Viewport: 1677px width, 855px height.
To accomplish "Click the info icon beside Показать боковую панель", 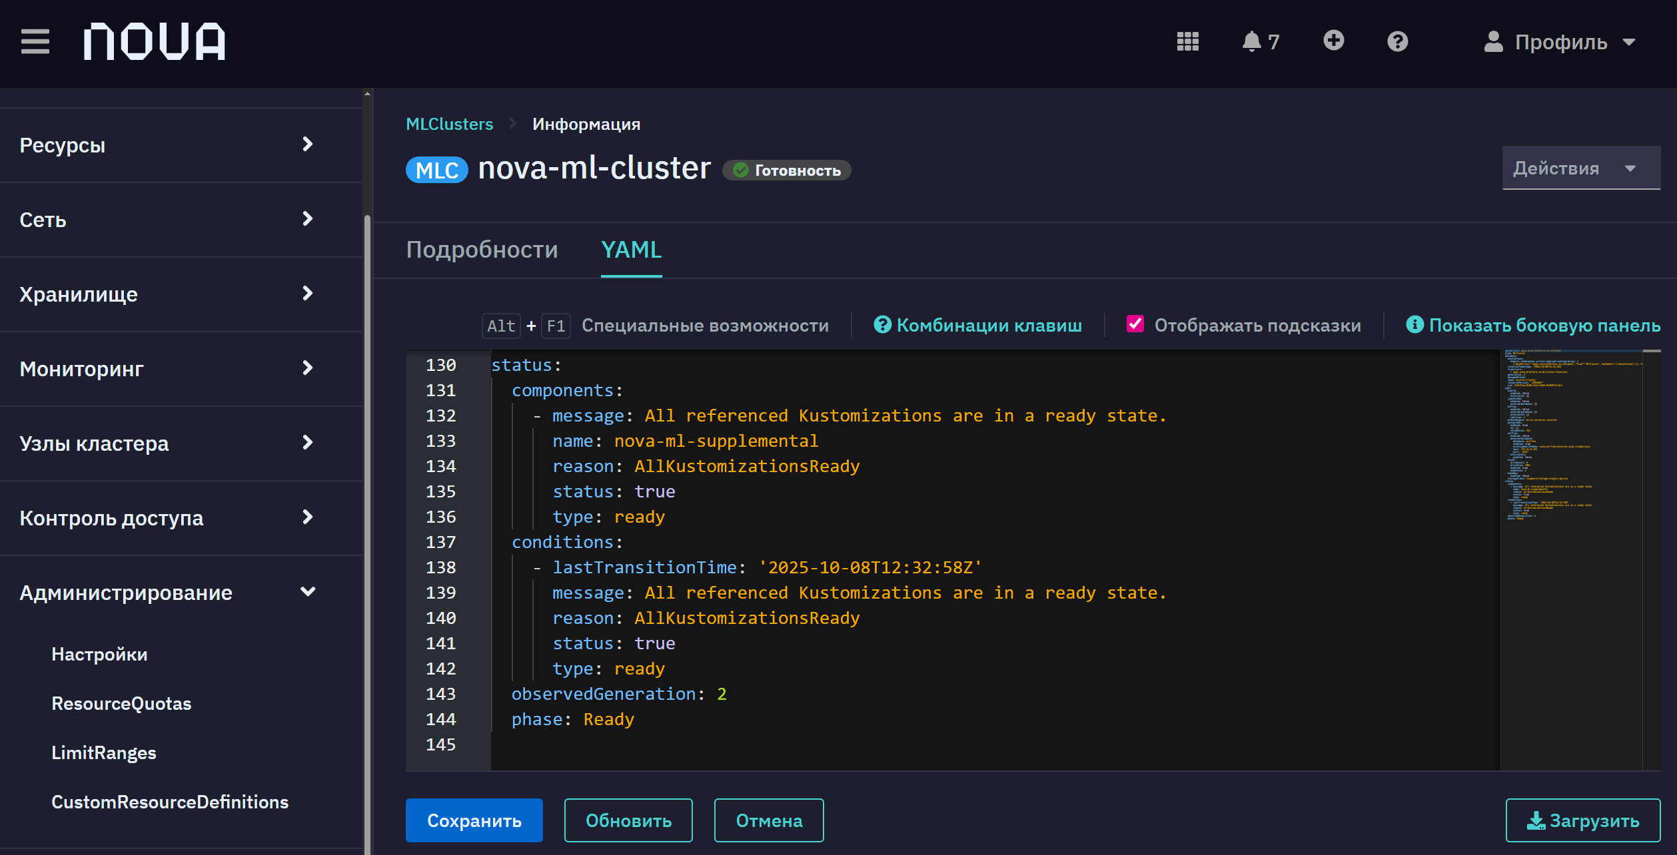I will coord(1414,324).
